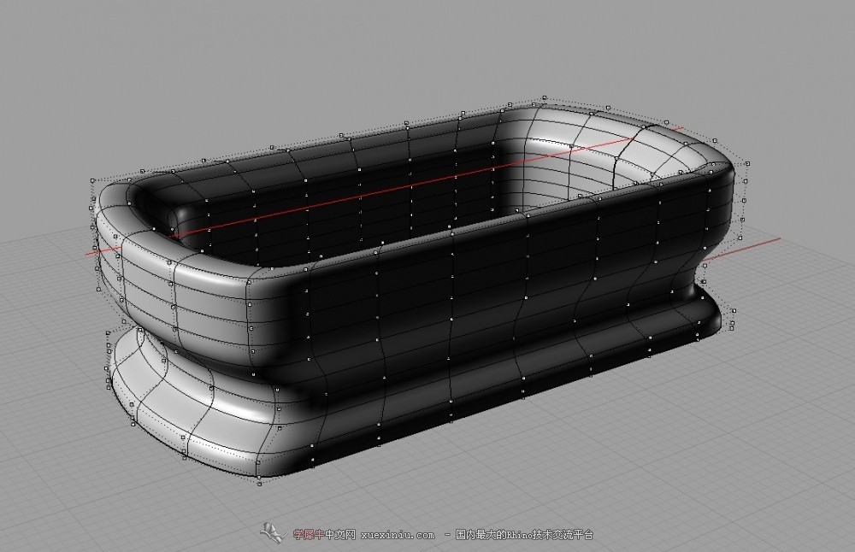Pick the lowest control point below the base

[x=259, y=484]
